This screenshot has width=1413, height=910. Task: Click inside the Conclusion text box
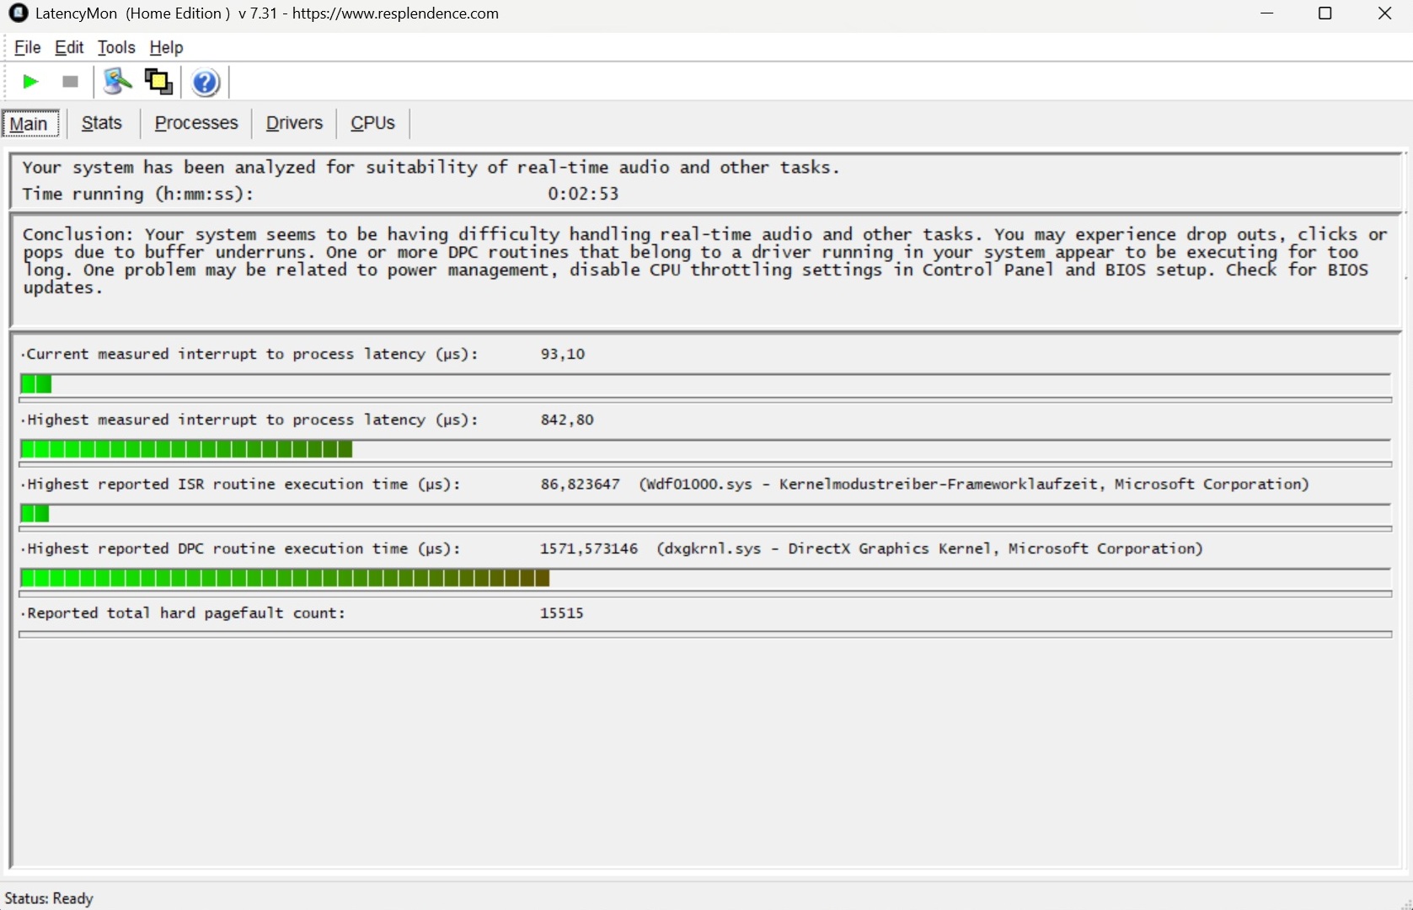[x=704, y=270]
